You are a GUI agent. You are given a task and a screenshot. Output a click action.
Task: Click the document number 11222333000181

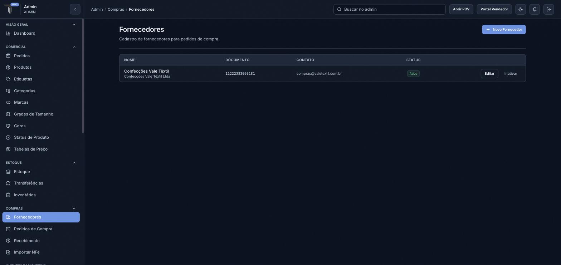[x=240, y=74]
